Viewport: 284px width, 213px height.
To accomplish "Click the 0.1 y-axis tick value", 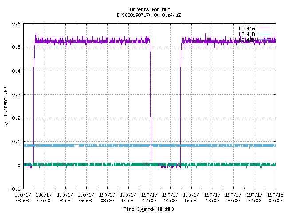I will point(16,142).
